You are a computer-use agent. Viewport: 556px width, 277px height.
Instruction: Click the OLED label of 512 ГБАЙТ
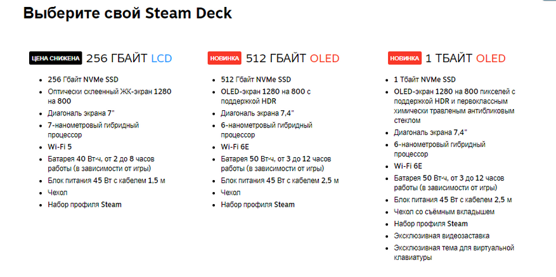(x=325, y=59)
